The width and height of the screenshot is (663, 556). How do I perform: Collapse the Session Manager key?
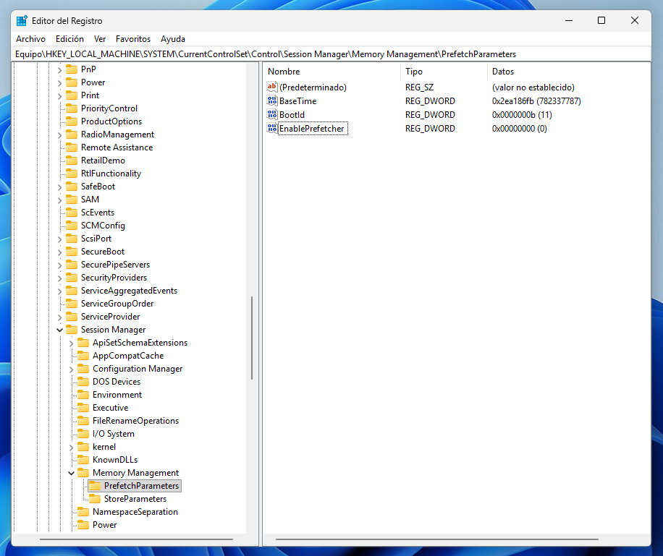click(59, 330)
